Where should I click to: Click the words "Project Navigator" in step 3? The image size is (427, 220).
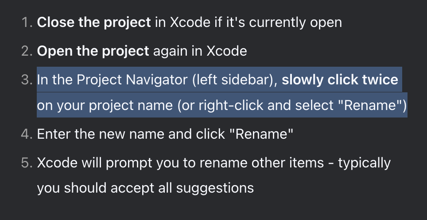[x=132, y=80]
